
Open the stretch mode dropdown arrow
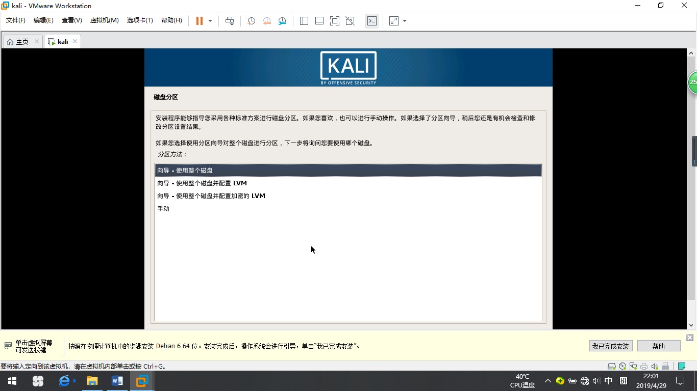pos(405,21)
